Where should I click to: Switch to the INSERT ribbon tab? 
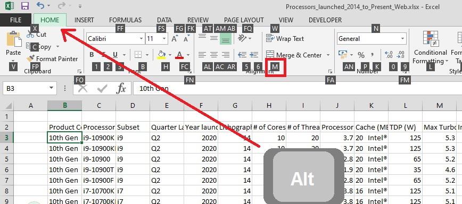click(84, 20)
